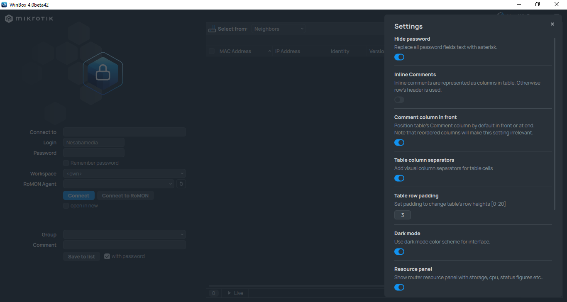
Task: Close the Settings panel
Action: [552, 24]
